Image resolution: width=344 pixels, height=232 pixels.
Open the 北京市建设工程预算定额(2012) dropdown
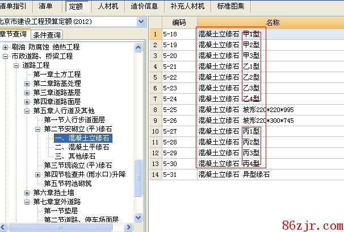[141, 22]
